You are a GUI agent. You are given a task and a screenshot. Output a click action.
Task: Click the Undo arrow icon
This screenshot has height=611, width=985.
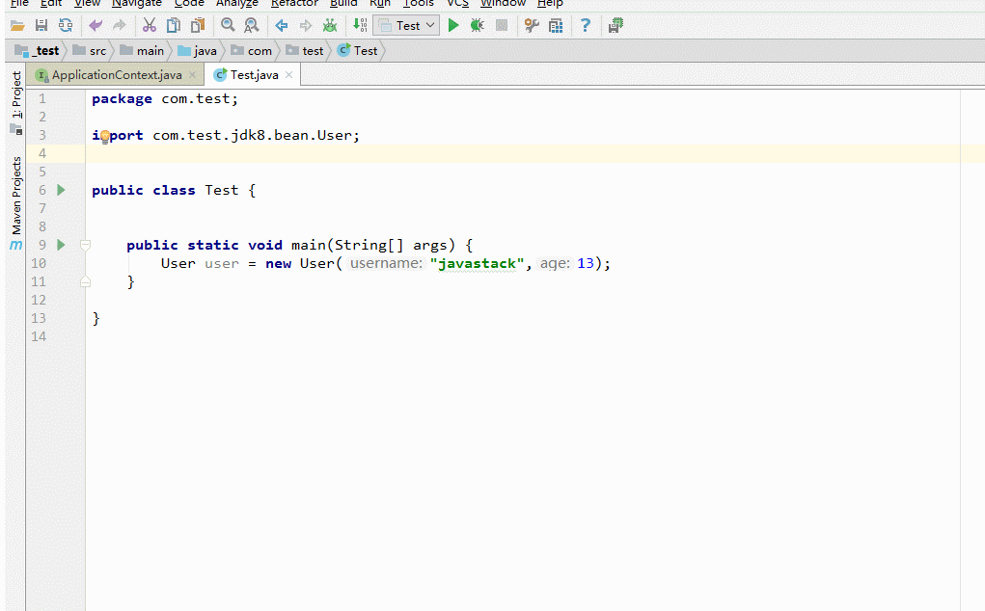pos(96,26)
